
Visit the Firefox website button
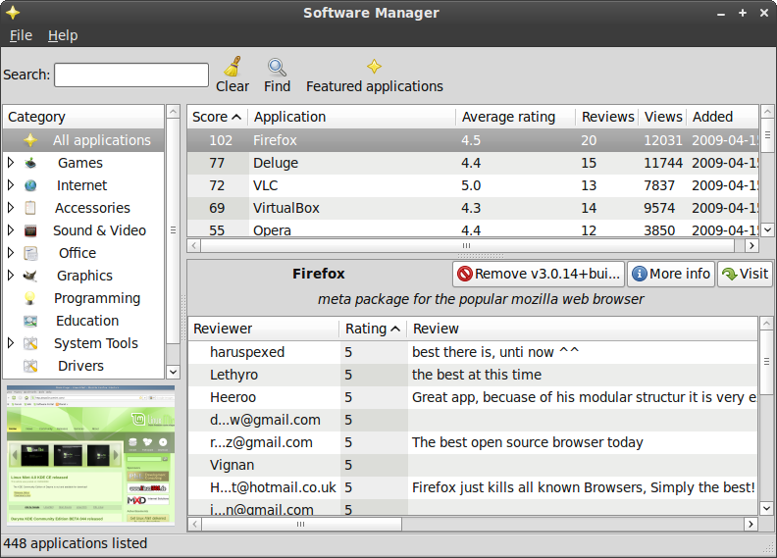[745, 274]
